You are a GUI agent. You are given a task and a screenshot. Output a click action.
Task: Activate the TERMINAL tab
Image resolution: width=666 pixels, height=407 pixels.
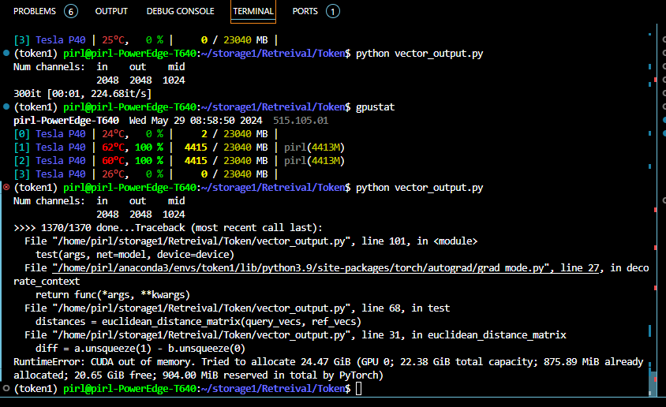click(253, 11)
